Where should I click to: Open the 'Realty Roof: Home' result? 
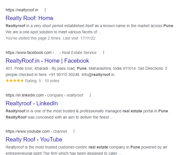click(x=29, y=18)
